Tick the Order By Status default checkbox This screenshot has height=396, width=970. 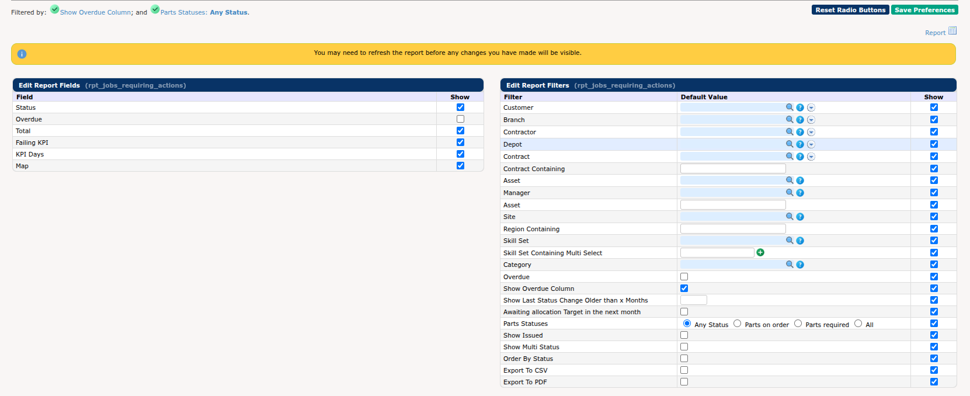684,359
